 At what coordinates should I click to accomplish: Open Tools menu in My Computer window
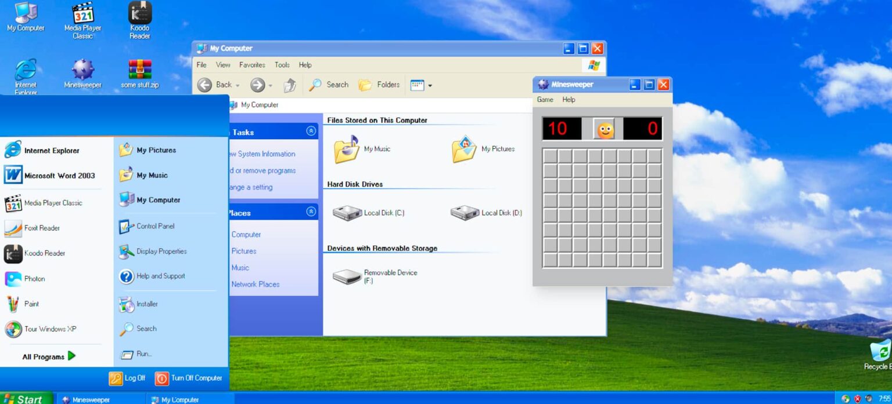coord(282,65)
